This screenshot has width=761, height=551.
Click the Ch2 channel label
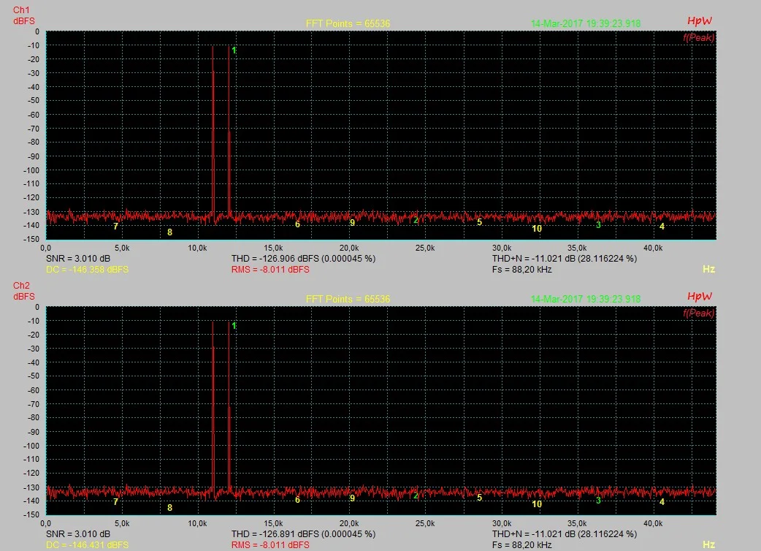coord(21,286)
